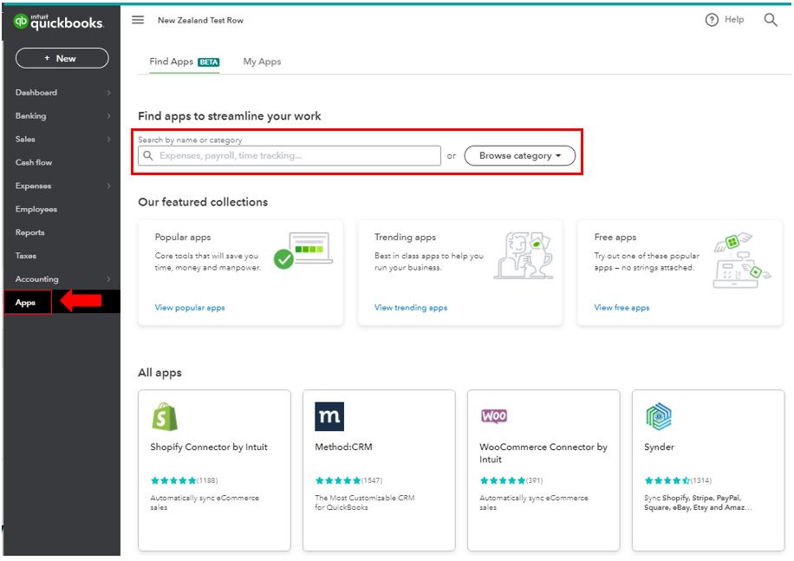
Task: Open Cash flow in the sidebar
Action: [34, 162]
